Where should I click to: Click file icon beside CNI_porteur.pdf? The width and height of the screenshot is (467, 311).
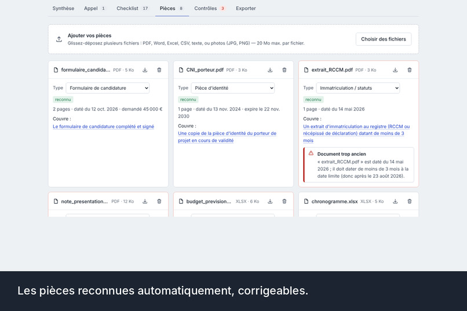coord(181,70)
